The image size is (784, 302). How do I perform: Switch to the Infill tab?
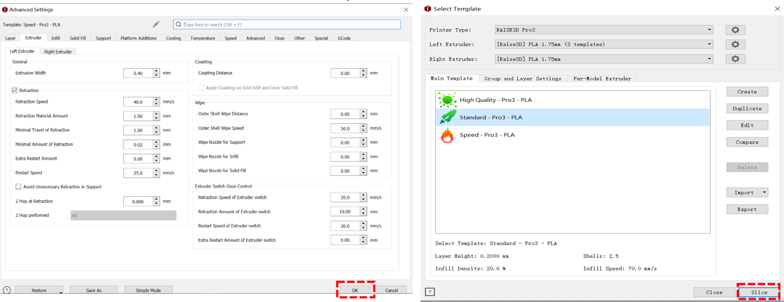pos(55,38)
